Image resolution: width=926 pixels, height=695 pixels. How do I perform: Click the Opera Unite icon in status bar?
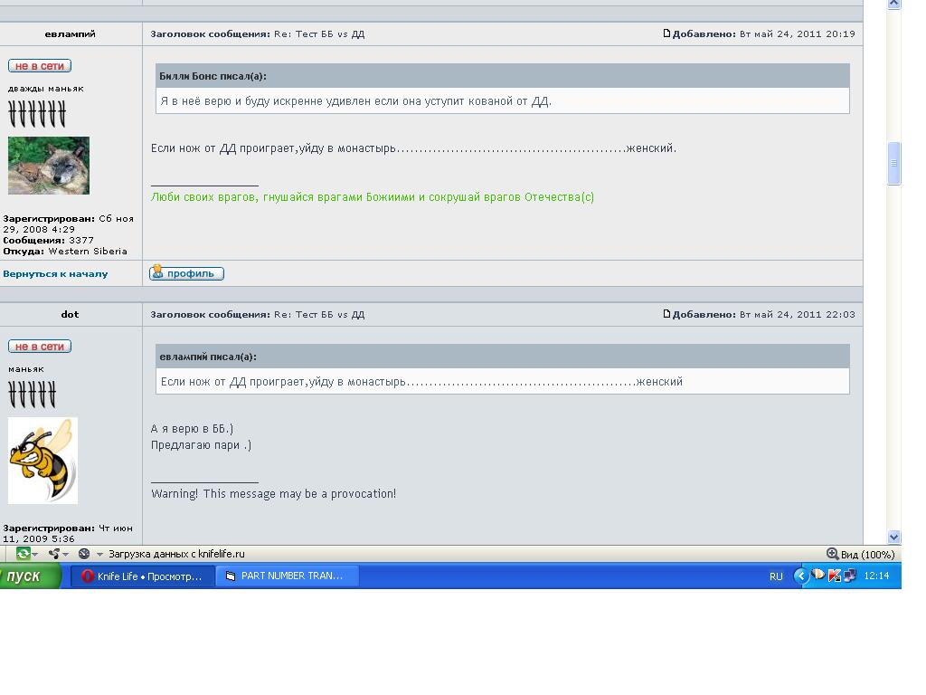point(54,554)
